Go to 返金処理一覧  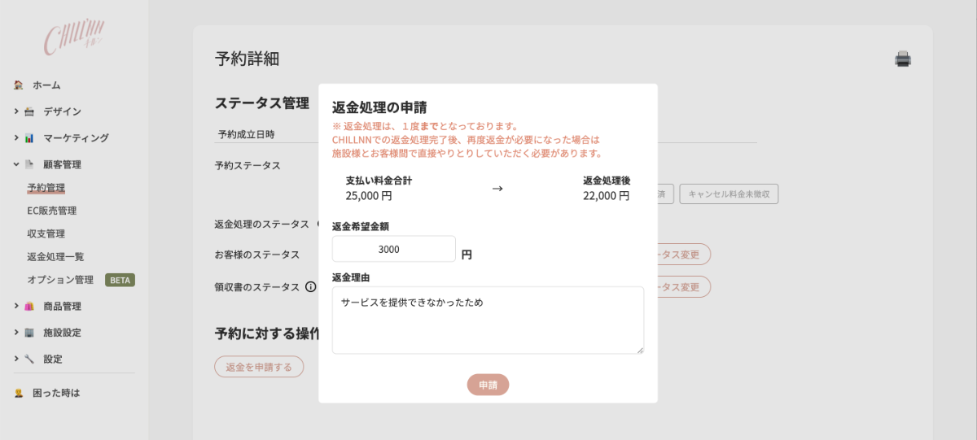pos(55,257)
